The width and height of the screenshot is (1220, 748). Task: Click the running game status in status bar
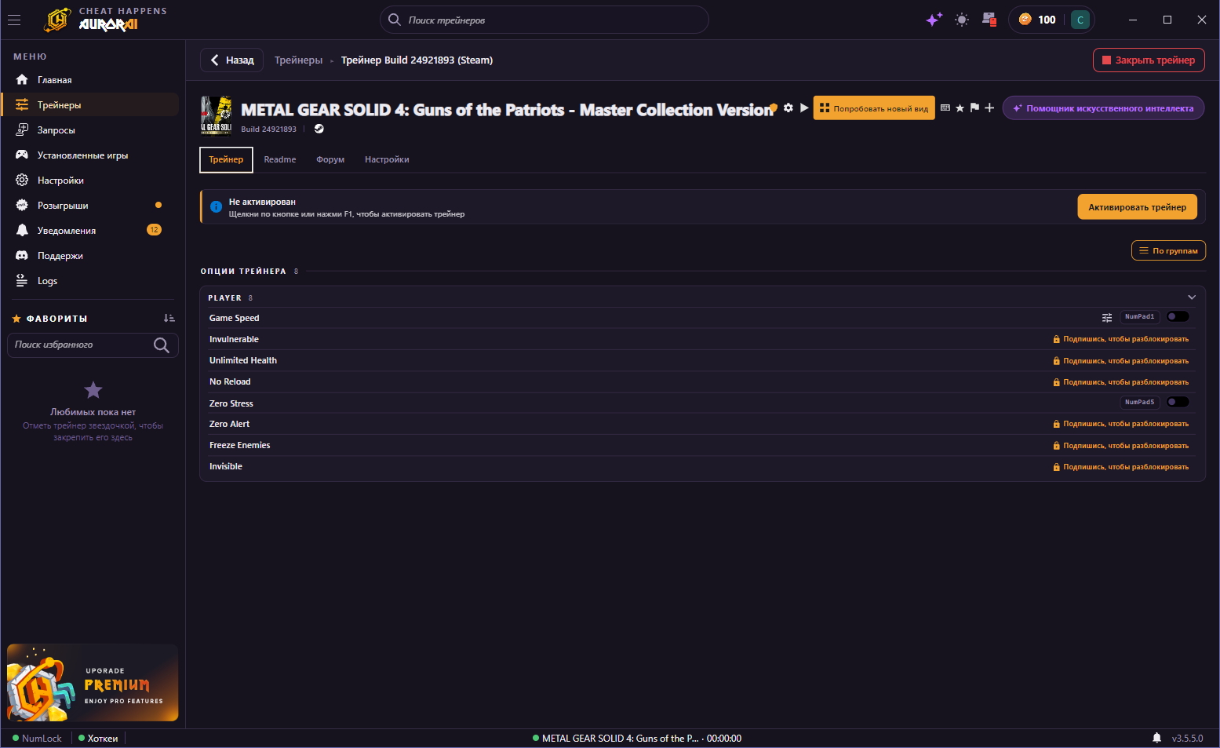[637, 739]
